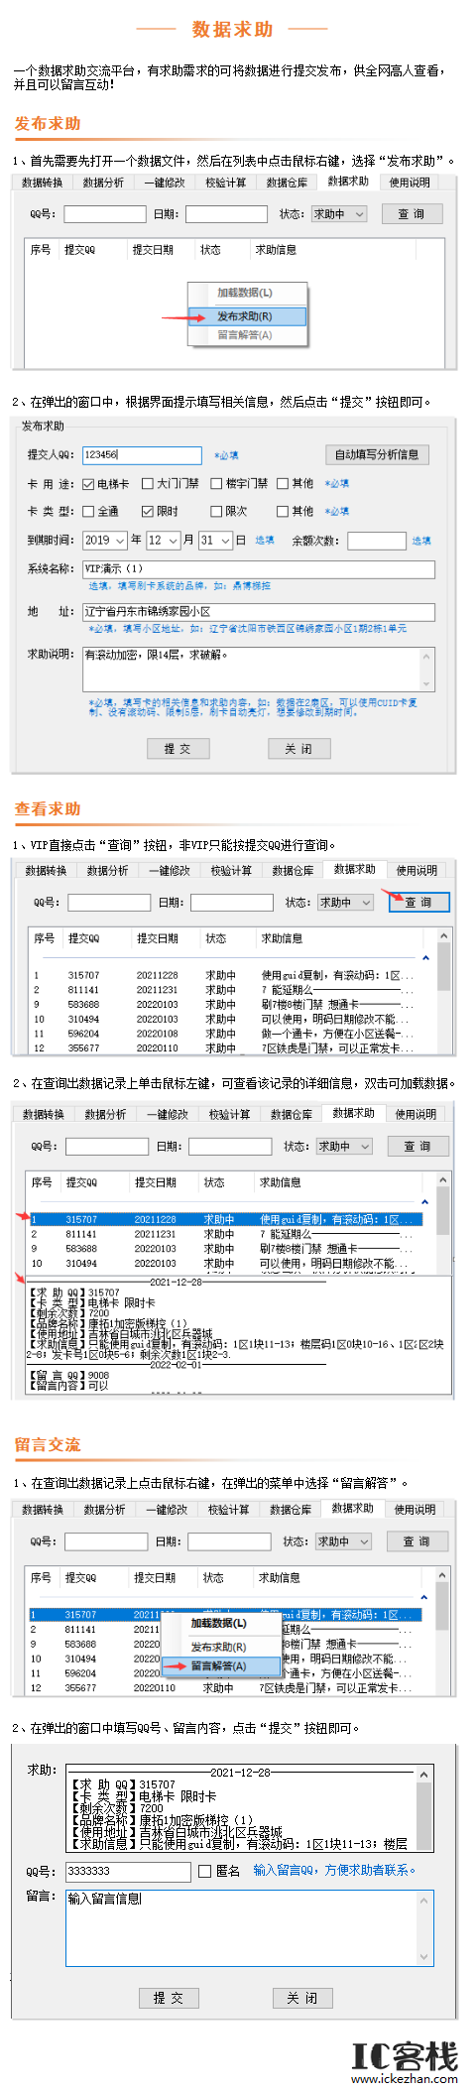Click the 留言 text area with 输入留言信息
Viewport: 476px width, 2090px height.
(249, 1927)
